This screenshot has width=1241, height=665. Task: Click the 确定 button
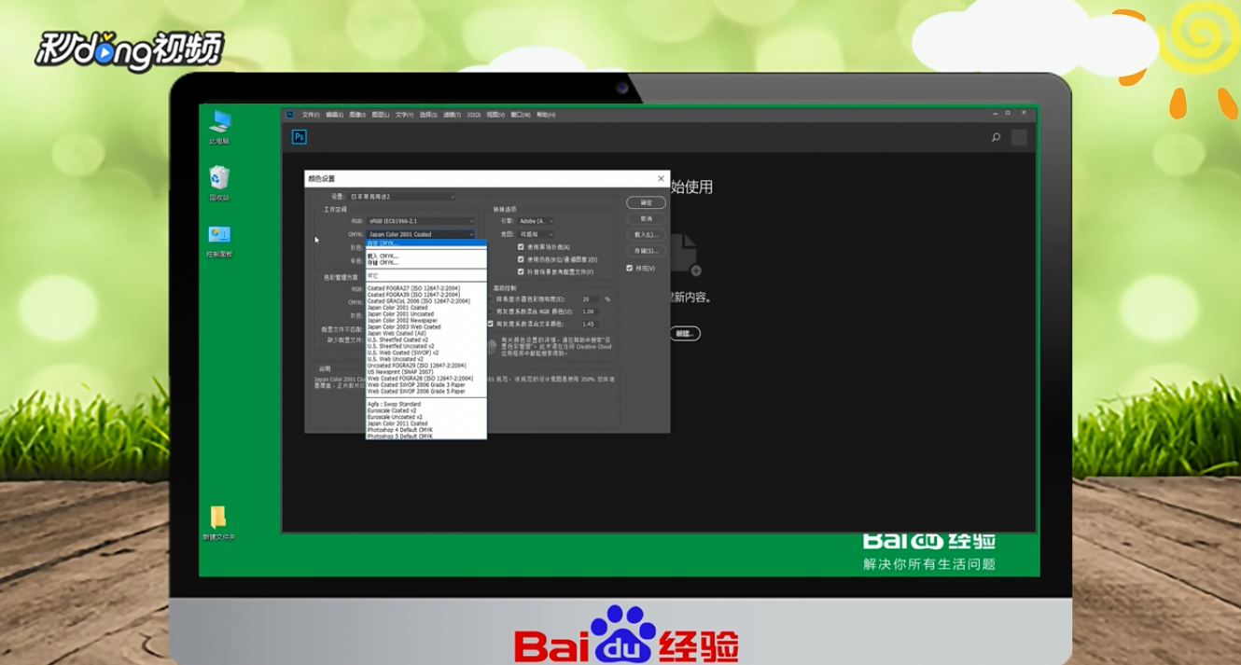coord(646,202)
